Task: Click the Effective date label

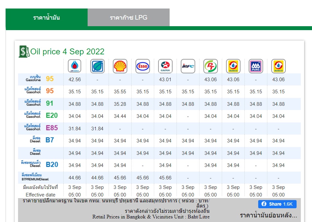Action: pyautogui.click(x=41, y=195)
